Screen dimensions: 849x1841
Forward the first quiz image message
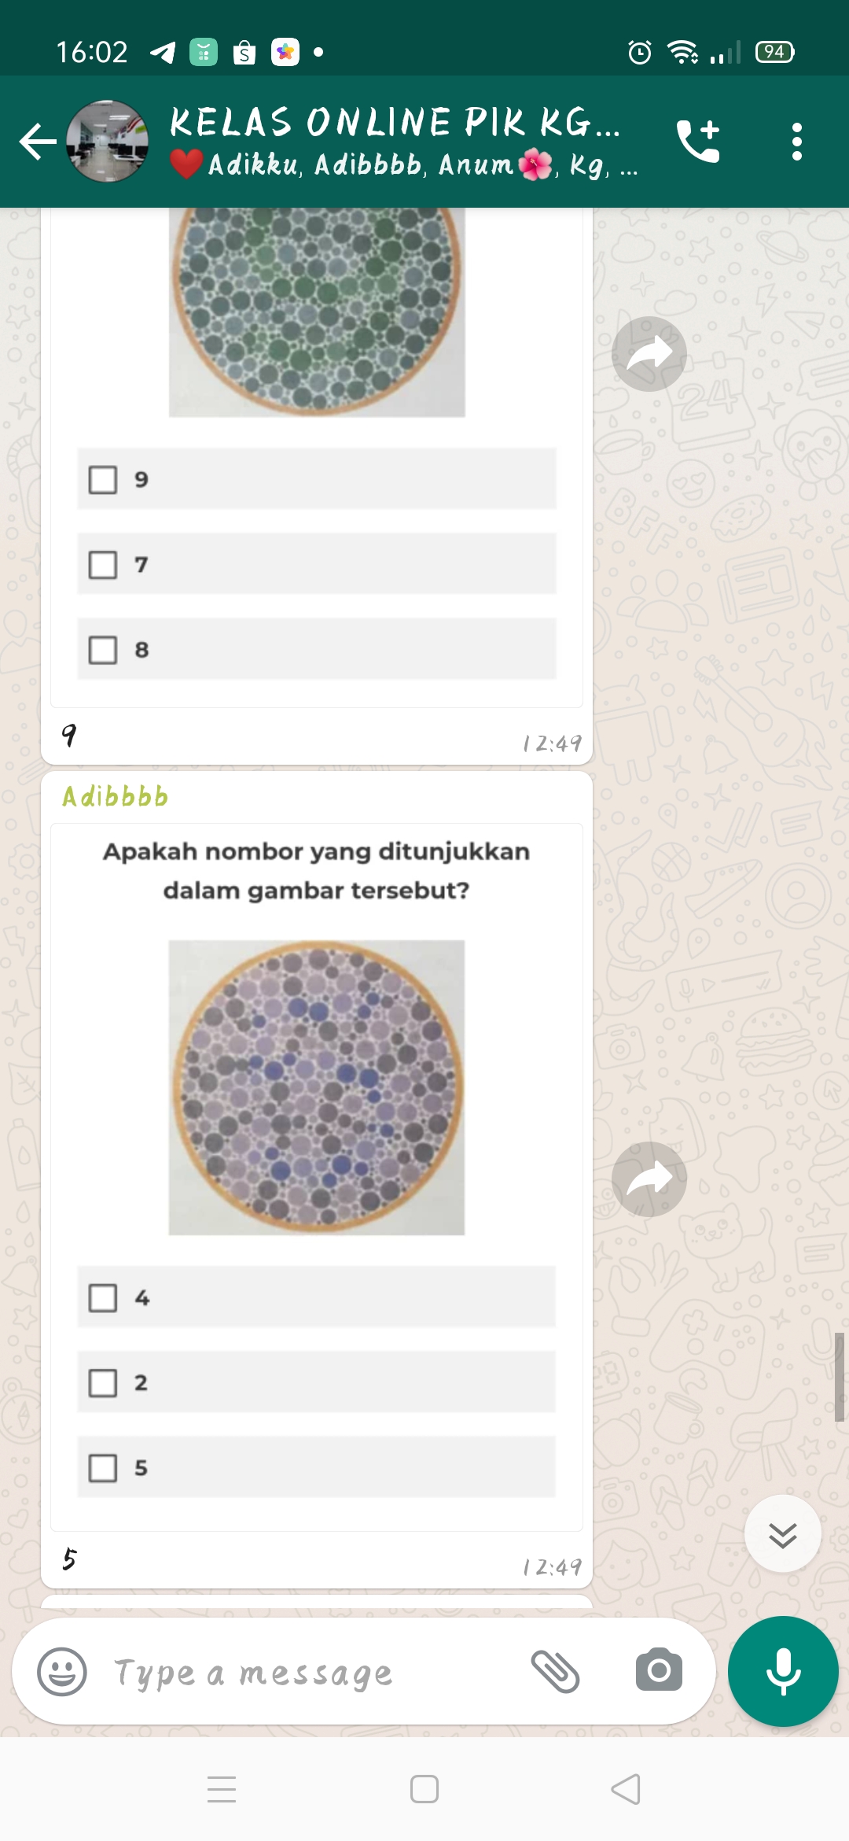tap(649, 354)
